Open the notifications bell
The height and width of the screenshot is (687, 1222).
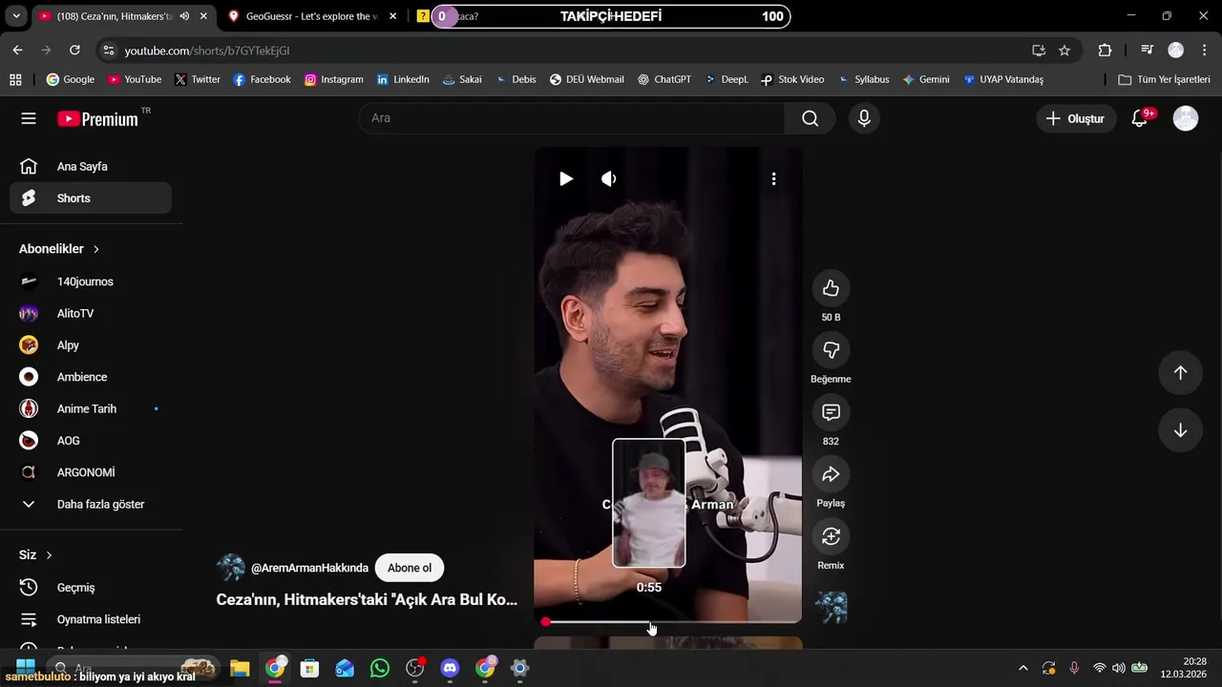pyautogui.click(x=1139, y=118)
